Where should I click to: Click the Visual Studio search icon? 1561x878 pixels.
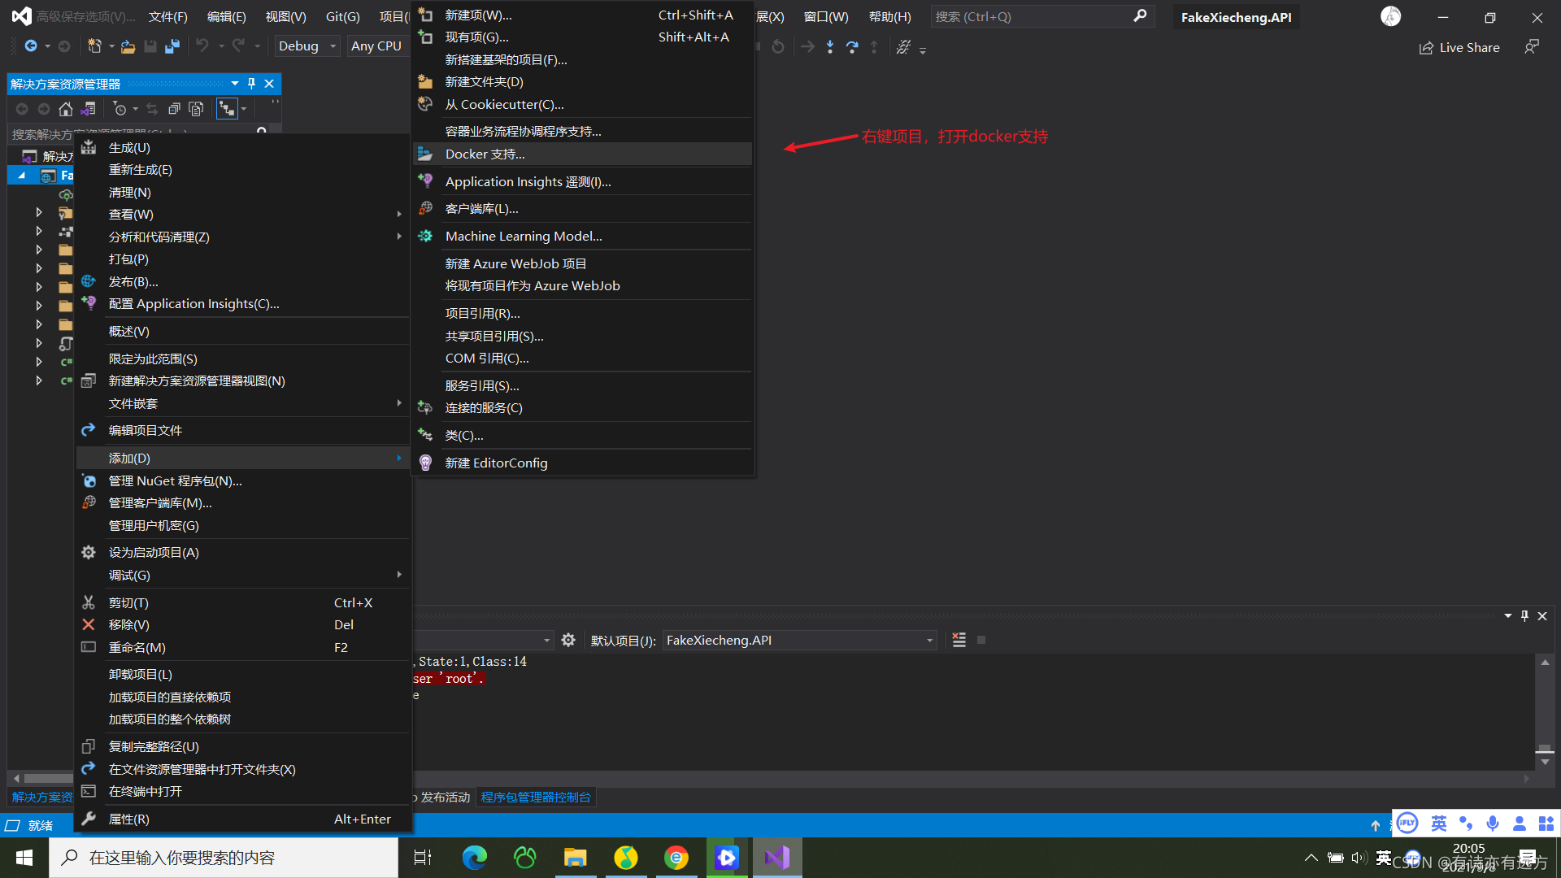tap(1140, 15)
